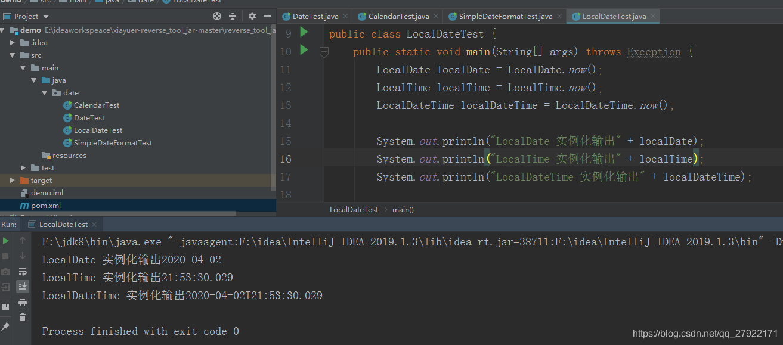Click the dump threads camera icon
This screenshot has width=783, height=345.
coord(6,272)
